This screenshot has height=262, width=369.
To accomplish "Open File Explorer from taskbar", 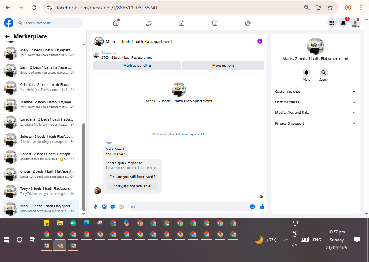I will 60,223.
